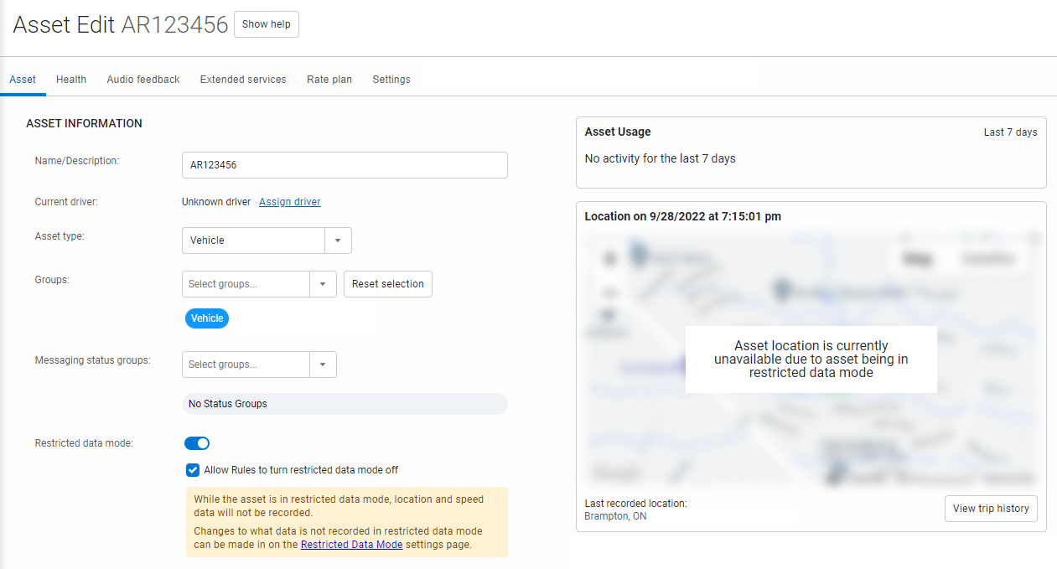
Task: Switch to the Health tab
Action: coord(70,79)
